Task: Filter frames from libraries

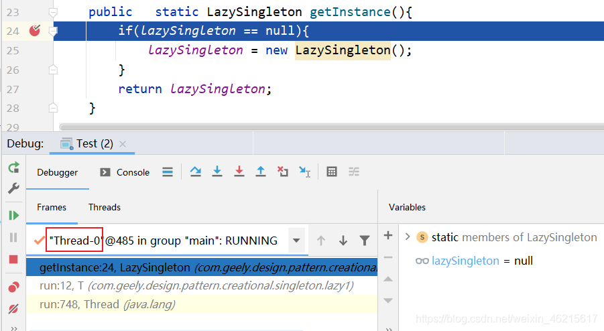Action: (x=365, y=241)
